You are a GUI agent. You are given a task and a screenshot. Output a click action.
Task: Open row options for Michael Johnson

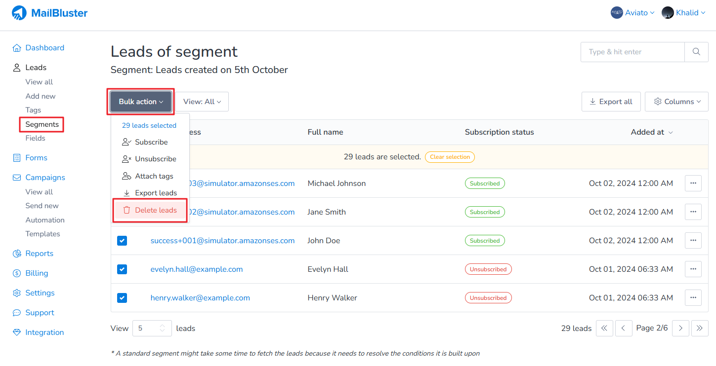coord(693,183)
